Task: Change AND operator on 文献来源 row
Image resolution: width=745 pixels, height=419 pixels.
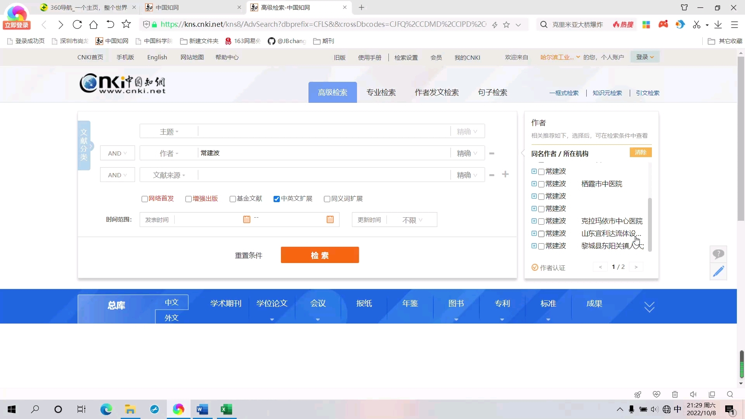Action: (x=117, y=175)
